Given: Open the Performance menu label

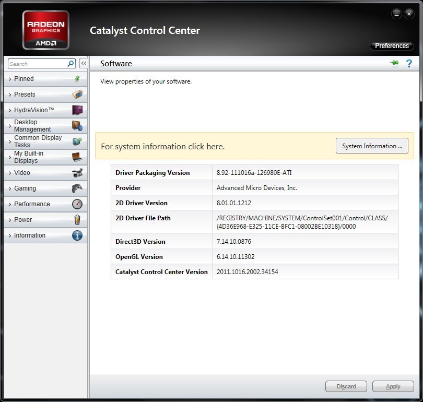Looking at the screenshot, I should [32, 204].
